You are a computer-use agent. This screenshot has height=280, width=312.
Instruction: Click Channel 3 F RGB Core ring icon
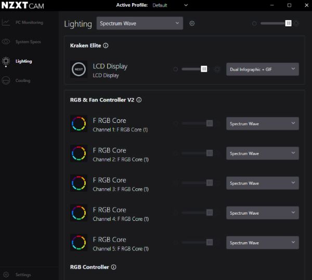pos(79,183)
